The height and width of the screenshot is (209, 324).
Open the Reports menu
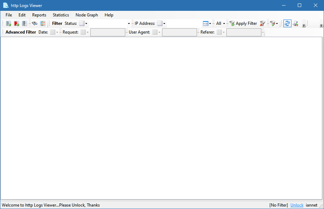click(x=39, y=15)
